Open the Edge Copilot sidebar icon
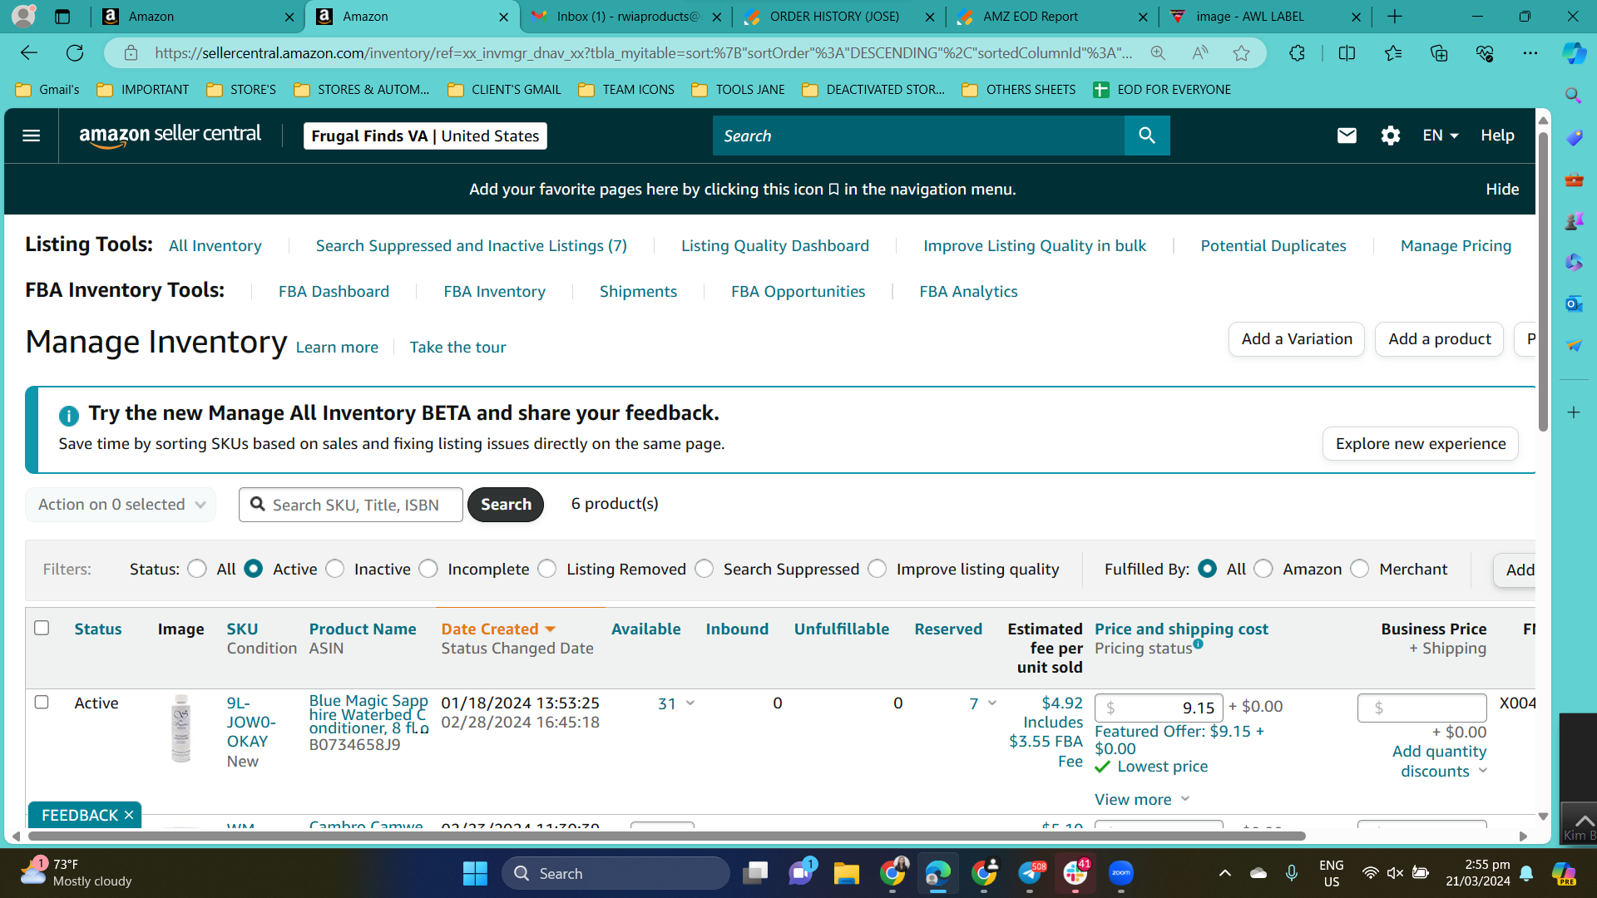The height and width of the screenshot is (898, 1597). pyautogui.click(x=1574, y=53)
